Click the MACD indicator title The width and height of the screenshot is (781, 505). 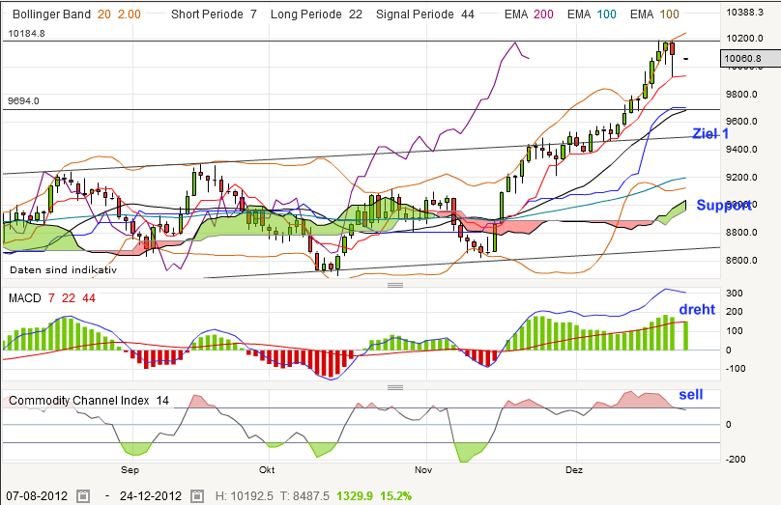click(25, 298)
